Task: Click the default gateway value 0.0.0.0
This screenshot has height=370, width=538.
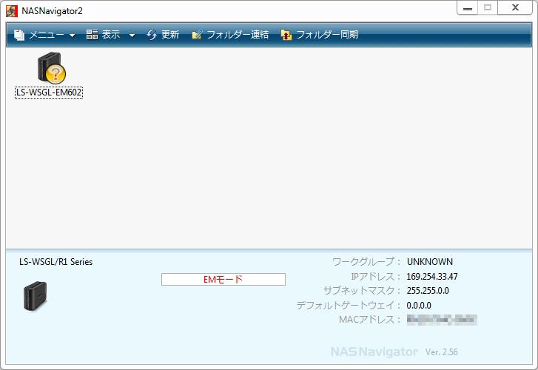Action: pyautogui.click(x=419, y=306)
